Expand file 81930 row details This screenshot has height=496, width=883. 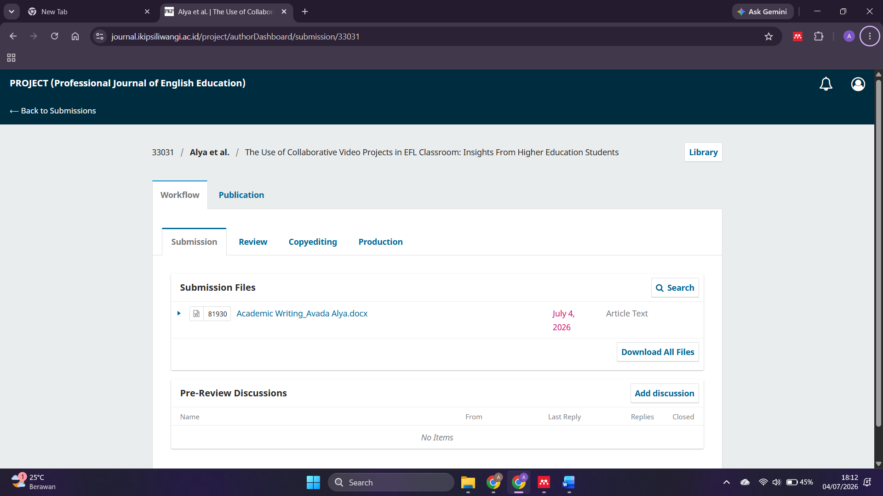coord(179,314)
